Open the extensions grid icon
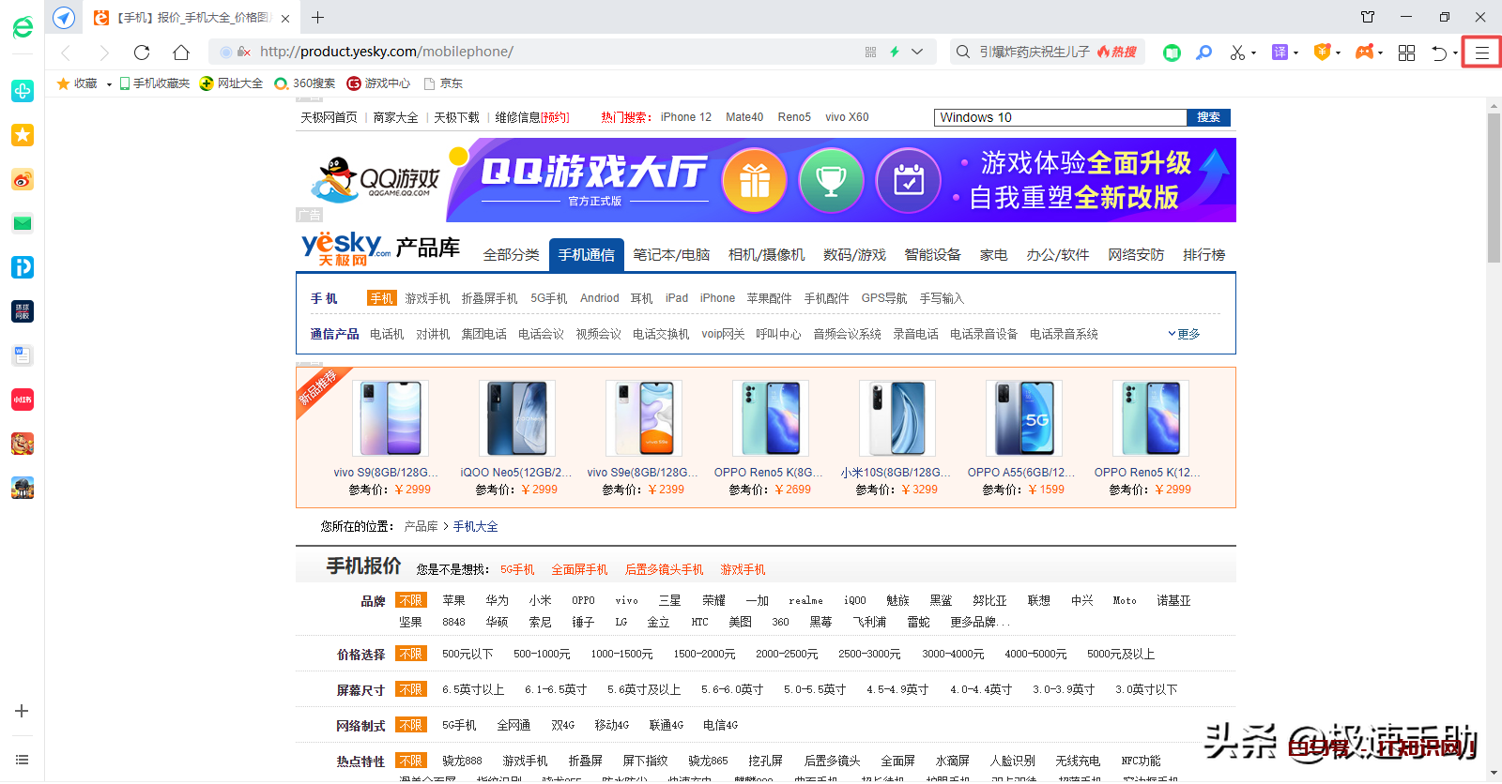Screen dimensions: 1502x784 [1406, 53]
